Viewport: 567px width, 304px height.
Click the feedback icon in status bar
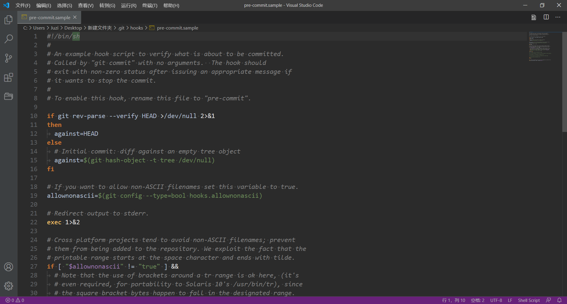pyautogui.click(x=548, y=300)
